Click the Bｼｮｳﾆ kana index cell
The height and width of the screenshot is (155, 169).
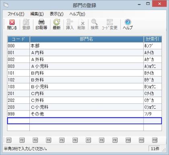coord(153,87)
